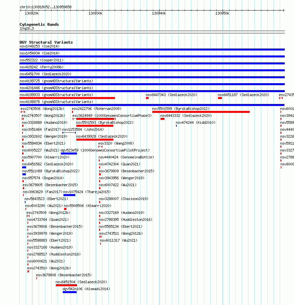Image resolution: width=294 pixels, height=305 pixels.
Task: Click nsv4199933 (gnomADStructuralVariants) label
Action: click(56, 95)
